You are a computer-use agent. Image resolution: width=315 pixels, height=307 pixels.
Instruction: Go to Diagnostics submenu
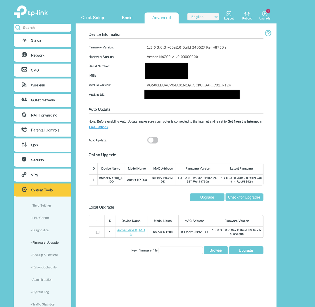[39, 230]
